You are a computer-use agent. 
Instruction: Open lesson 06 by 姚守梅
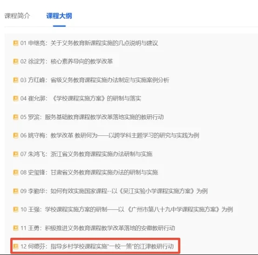click(110, 135)
